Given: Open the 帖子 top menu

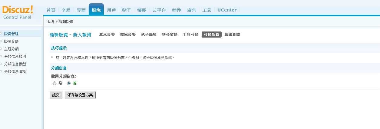Looking at the screenshot, I should 127,10.
